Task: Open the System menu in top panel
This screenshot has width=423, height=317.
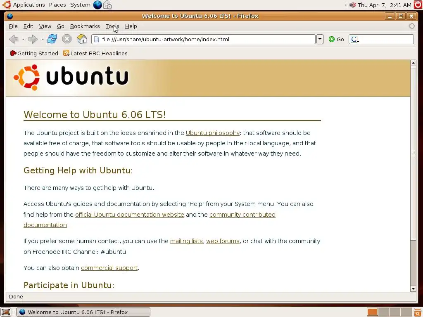Action: coord(80,5)
